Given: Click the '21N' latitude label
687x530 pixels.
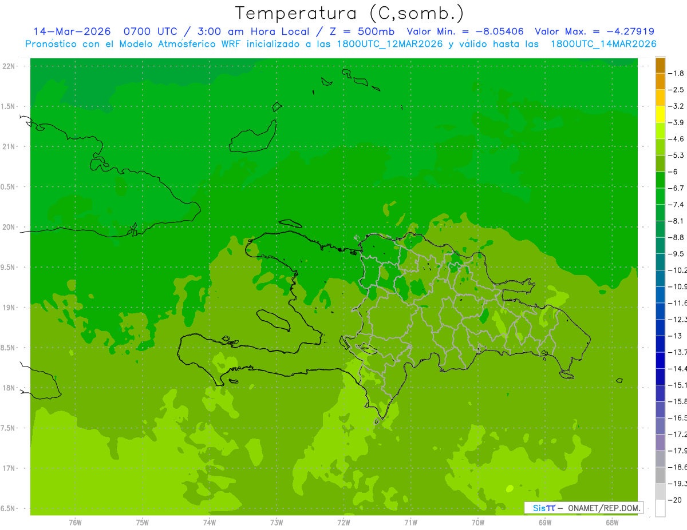Looking at the screenshot, I should click(9, 146).
